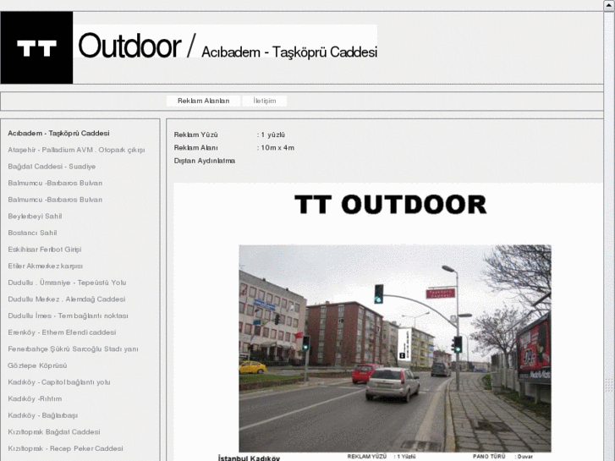The width and height of the screenshot is (615, 461).
Task: Click the street billboard photo
Action: [x=395, y=348]
